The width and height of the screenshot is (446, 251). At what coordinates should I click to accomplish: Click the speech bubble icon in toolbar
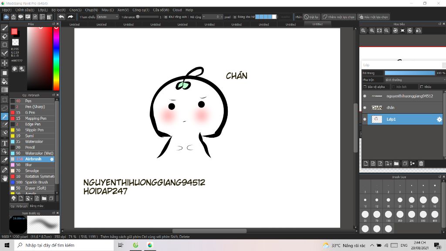(x=20, y=17)
